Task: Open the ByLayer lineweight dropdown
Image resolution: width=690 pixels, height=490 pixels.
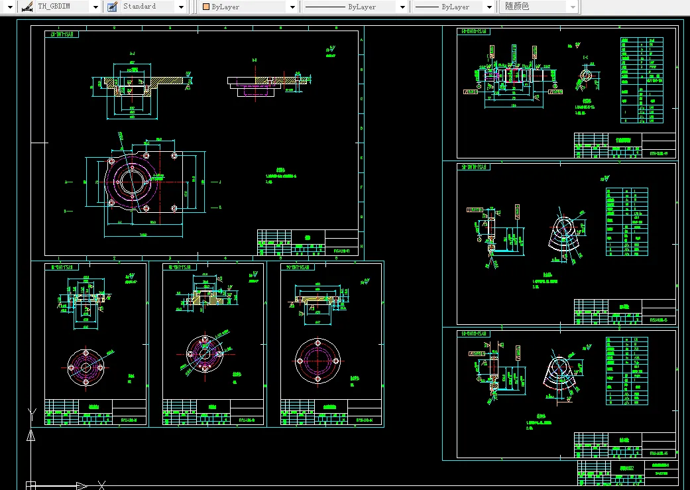Action: pyautogui.click(x=489, y=7)
